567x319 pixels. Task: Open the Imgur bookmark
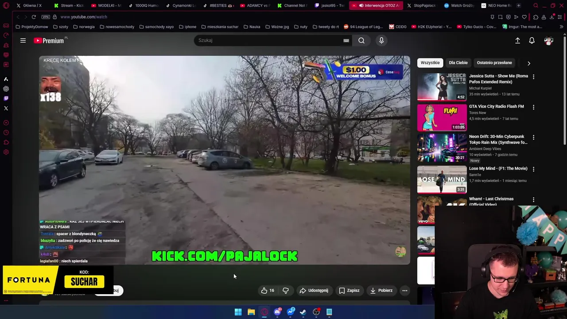pyautogui.click(x=522, y=27)
